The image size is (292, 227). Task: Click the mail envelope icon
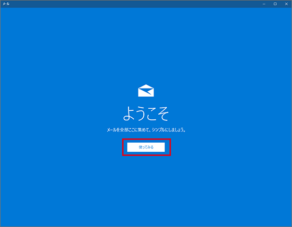click(146, 91)
